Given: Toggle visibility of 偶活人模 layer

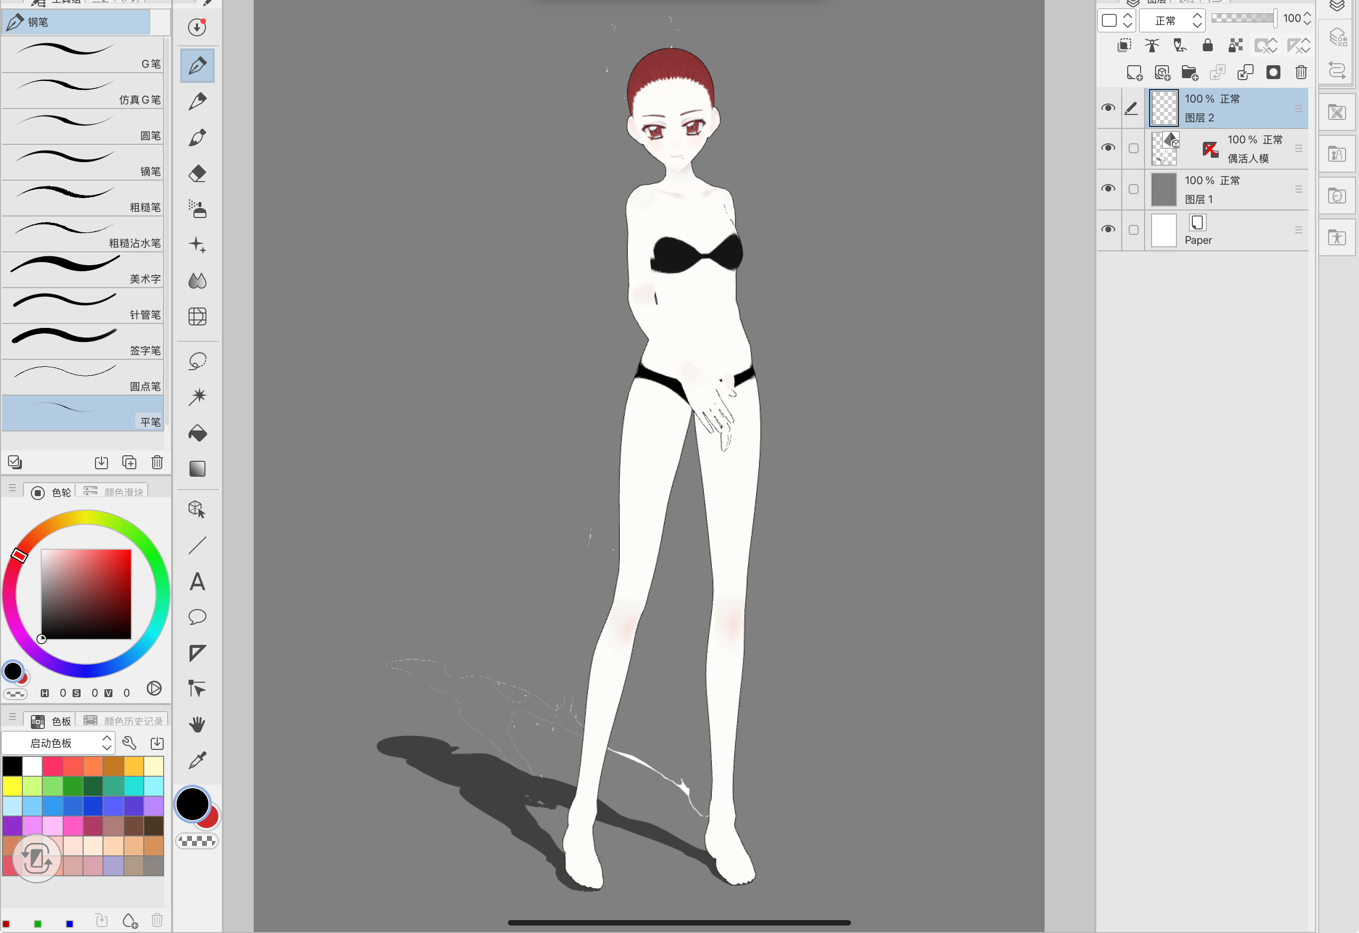Looking at the screenshot, I should [1108, 148].
